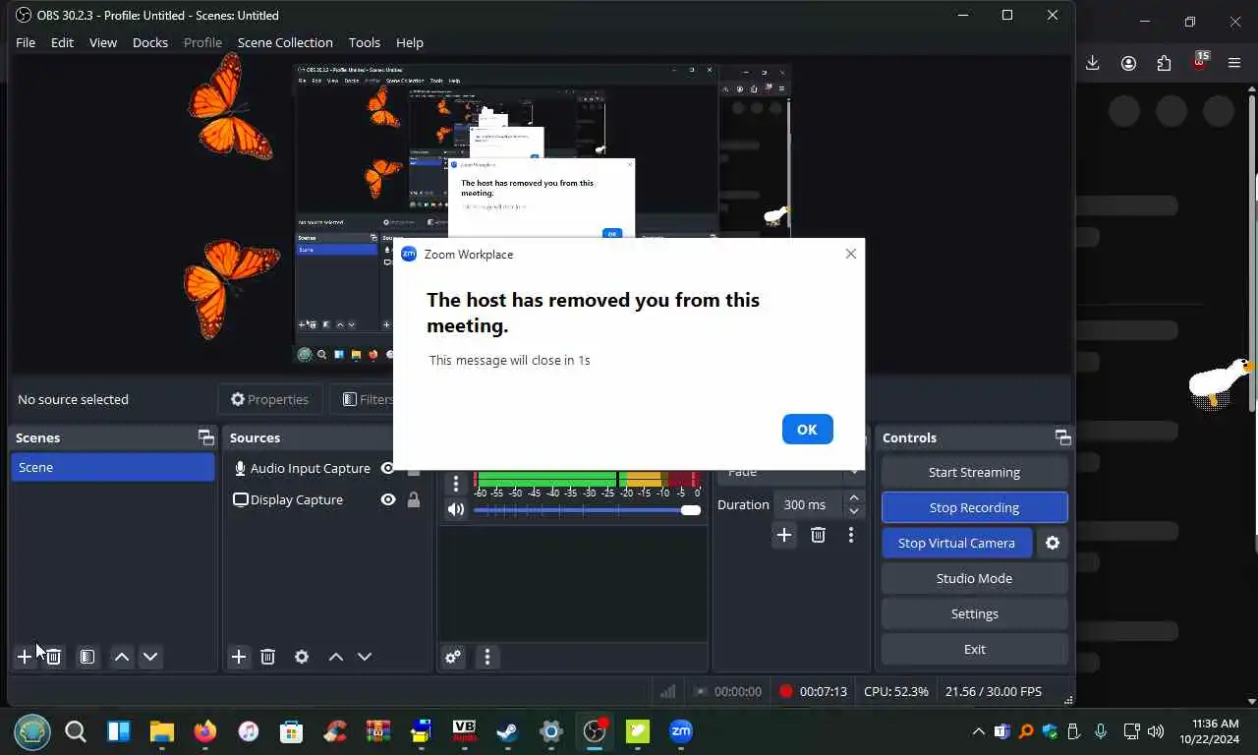
Task: Open the Scene Collection menu
Action: point(285,42)
